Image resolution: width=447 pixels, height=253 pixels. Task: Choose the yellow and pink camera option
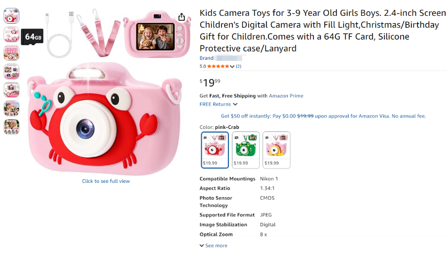(x=276, y=150)
